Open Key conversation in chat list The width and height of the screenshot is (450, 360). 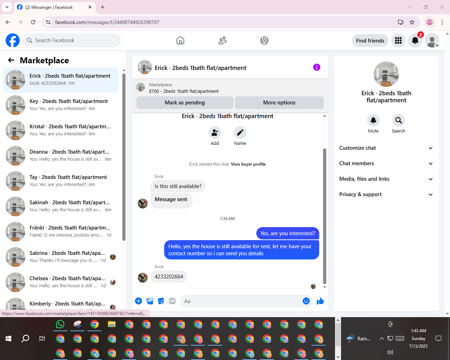click(60, 105)
